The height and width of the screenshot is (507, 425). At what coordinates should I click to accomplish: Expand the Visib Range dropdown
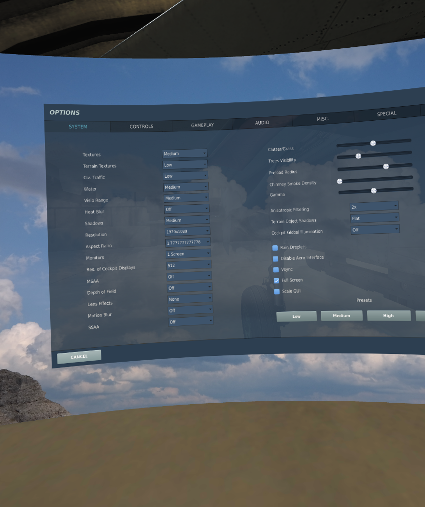(186, 197)
